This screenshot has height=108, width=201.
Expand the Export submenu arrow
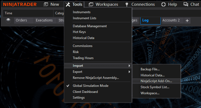pos(129,72)
